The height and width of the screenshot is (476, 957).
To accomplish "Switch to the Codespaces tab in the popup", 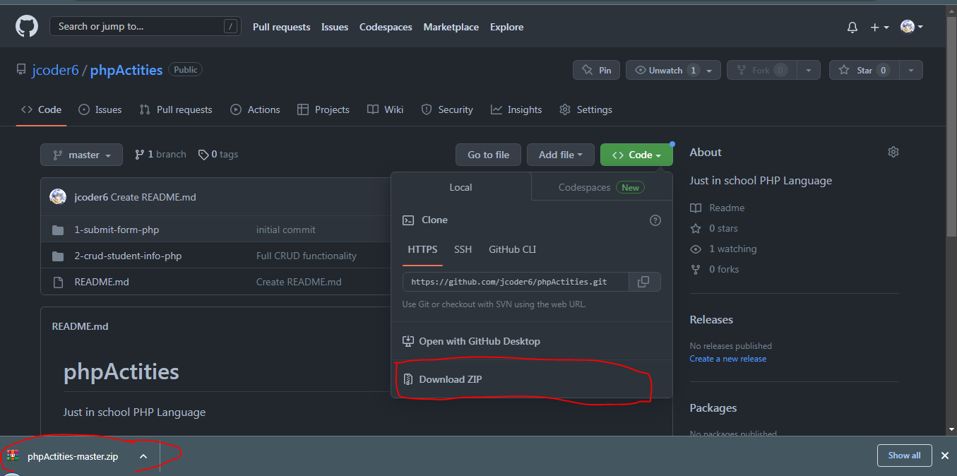I will [602, 187].
